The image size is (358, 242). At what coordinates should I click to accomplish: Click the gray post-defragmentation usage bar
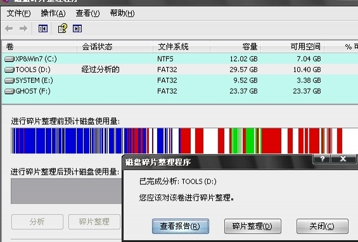(66, 191)
